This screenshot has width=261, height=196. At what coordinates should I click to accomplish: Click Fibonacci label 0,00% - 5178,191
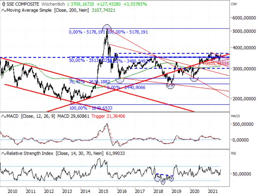(87, 32)
